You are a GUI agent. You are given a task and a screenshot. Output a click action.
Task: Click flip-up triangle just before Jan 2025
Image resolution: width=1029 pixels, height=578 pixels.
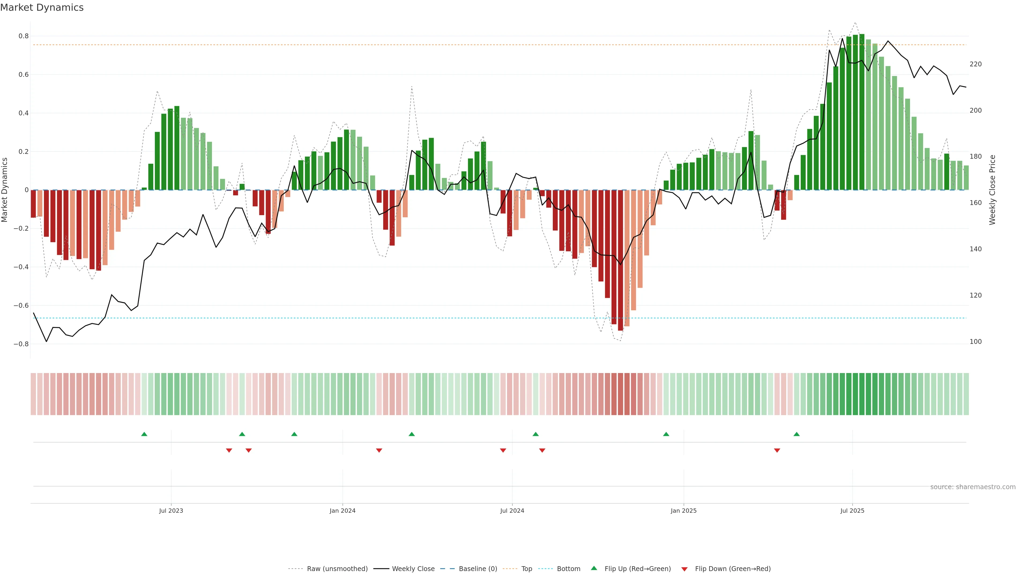point(666,434)
